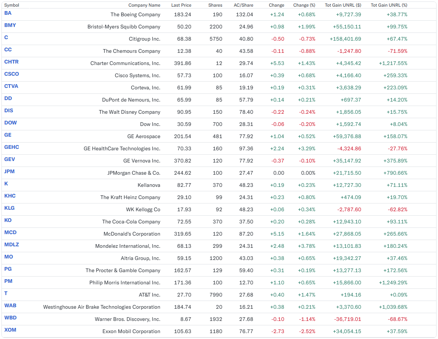Select AT&T's share count 7990
Screen dimensions: 438x339
coord(216,295)
